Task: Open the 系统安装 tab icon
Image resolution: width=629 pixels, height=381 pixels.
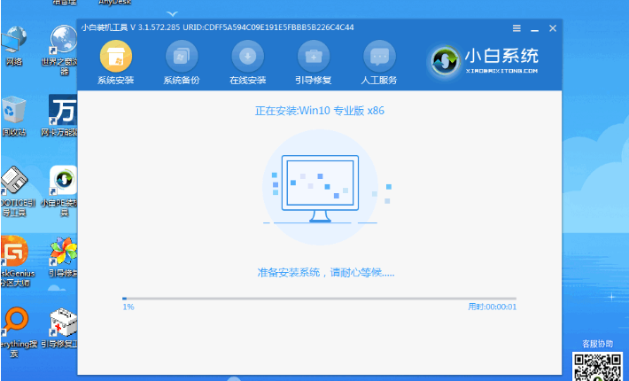Action: [115, 57]
